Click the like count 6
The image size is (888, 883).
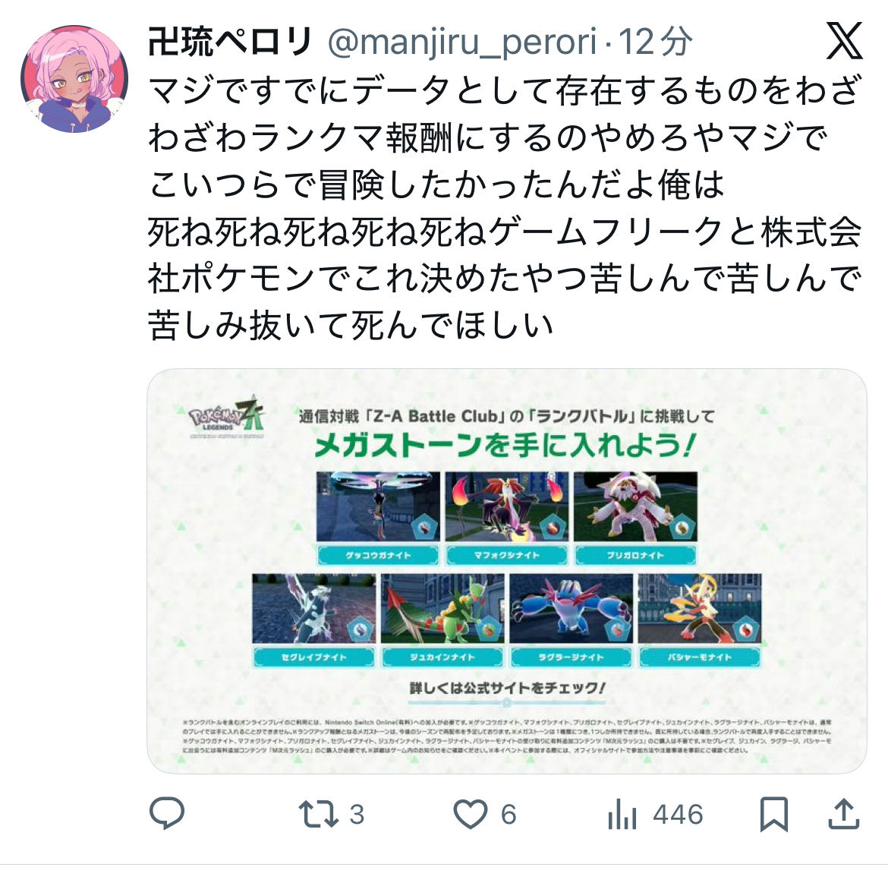[x=509, y=815]
